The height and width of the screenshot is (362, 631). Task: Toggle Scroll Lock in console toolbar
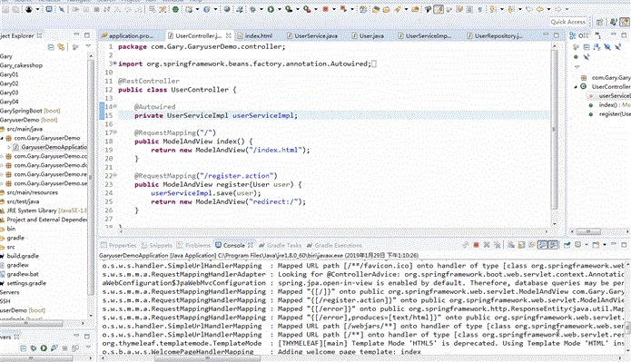[x=521, y=245]
